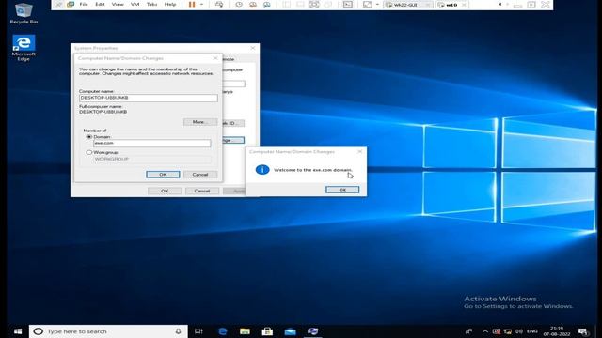The image size is (602, 338).
Task: Take a snapshot using the clock icon
Action: pyautogui.click(x=239, y=4)
